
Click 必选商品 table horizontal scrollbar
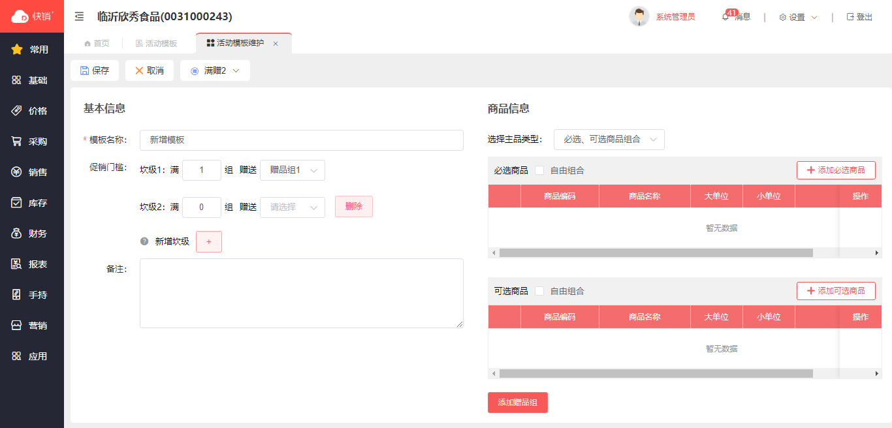pyautogui.click(x=656, y=253)
